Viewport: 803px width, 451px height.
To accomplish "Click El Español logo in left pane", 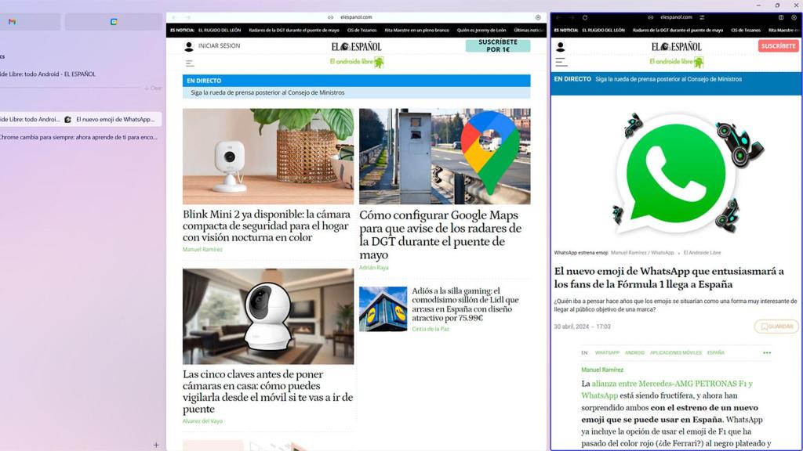I will pos(357,46).
